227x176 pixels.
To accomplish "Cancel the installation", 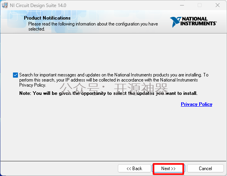I will click(205, 169).
